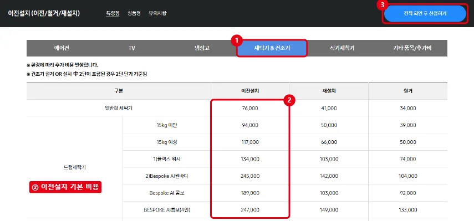Click the 재설치 column header
474x221 pixels.
[329, 91]
